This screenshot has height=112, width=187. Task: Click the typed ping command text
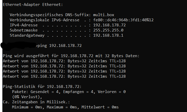click(59, 46)
